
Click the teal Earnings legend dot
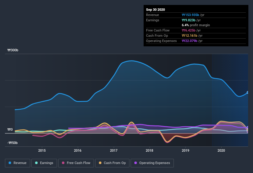point(36,163)
